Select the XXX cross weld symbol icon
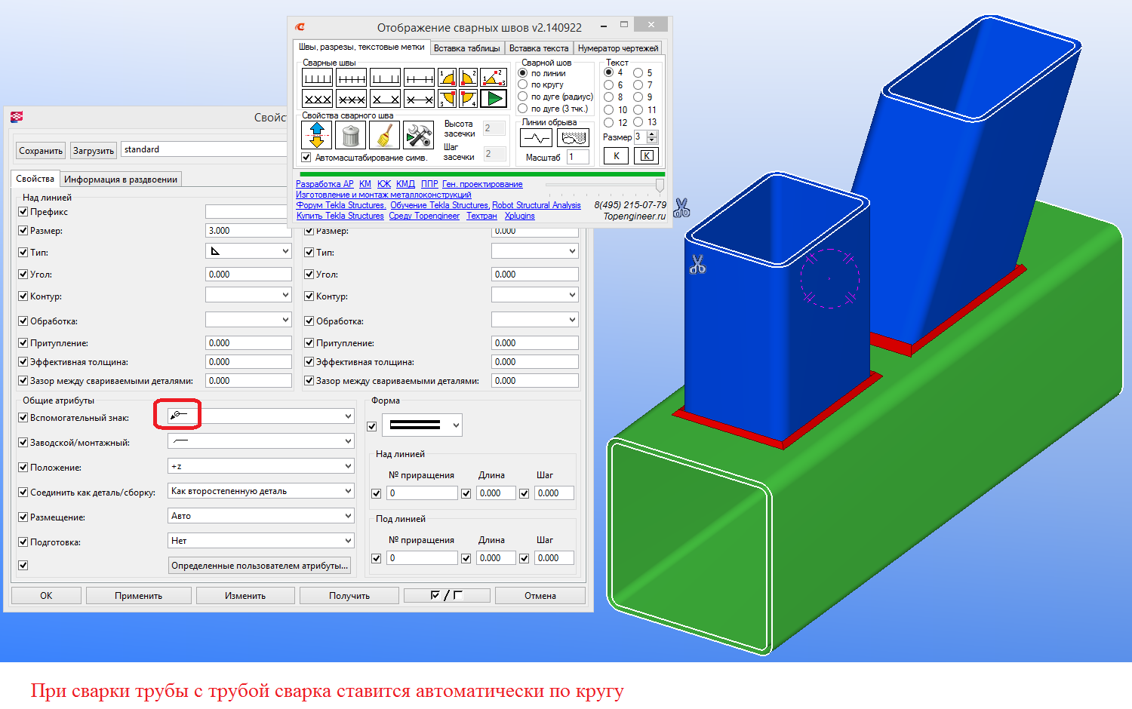 pyautogui.click(x=317, y=98)
